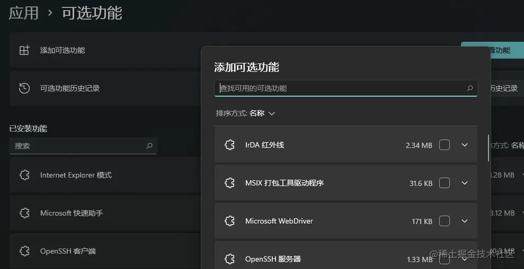This screenshot has height=269, width=524.
Task: Expand the MSIX 打包工具驱动程序 details chevron
Action: point(465,183)
